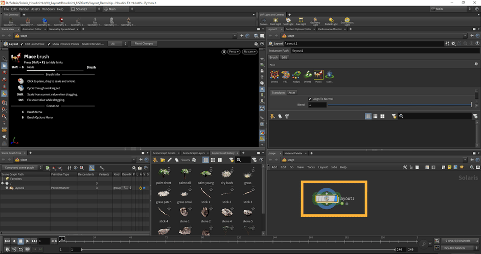Select the Delete1 brush

click(274, 75)
